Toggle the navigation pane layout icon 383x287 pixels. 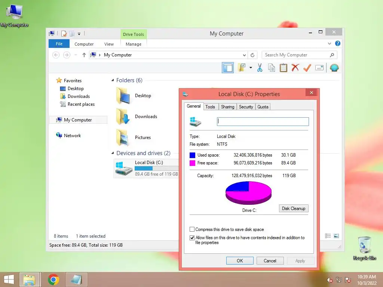pyautogui.click(x=228, y=68)
